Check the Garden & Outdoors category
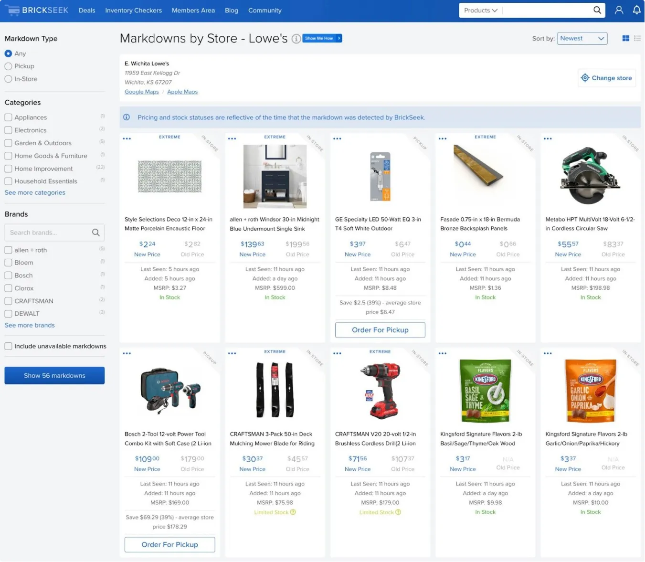 pyautogui.click(x=8, y=143)
